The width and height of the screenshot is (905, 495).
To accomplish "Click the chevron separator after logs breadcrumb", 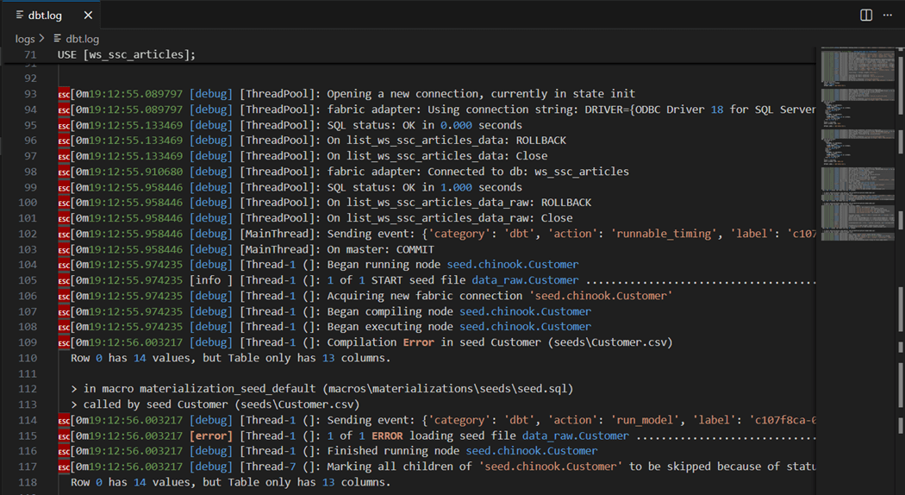I will click(x=41, y=39).
